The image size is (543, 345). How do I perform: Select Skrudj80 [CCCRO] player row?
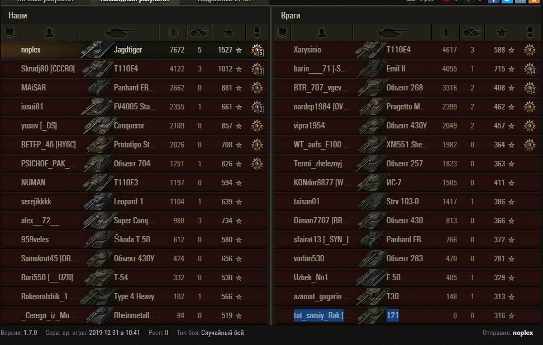point(135,69)
